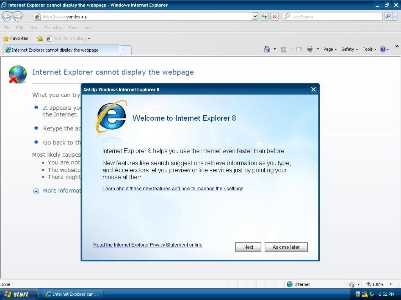Select the 'cannot display the webpage' tab
The width and height of the screenshot is (401, 300).
pyautogui.click(x=61, y=50)
